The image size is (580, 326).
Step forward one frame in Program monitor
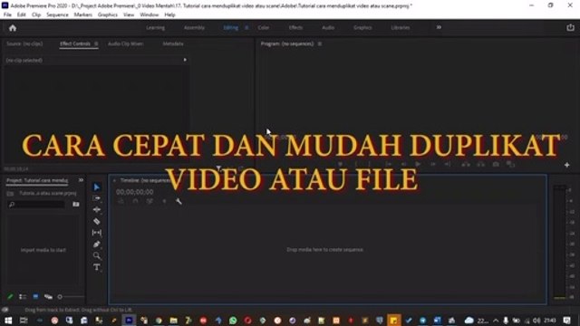(433, 164)
